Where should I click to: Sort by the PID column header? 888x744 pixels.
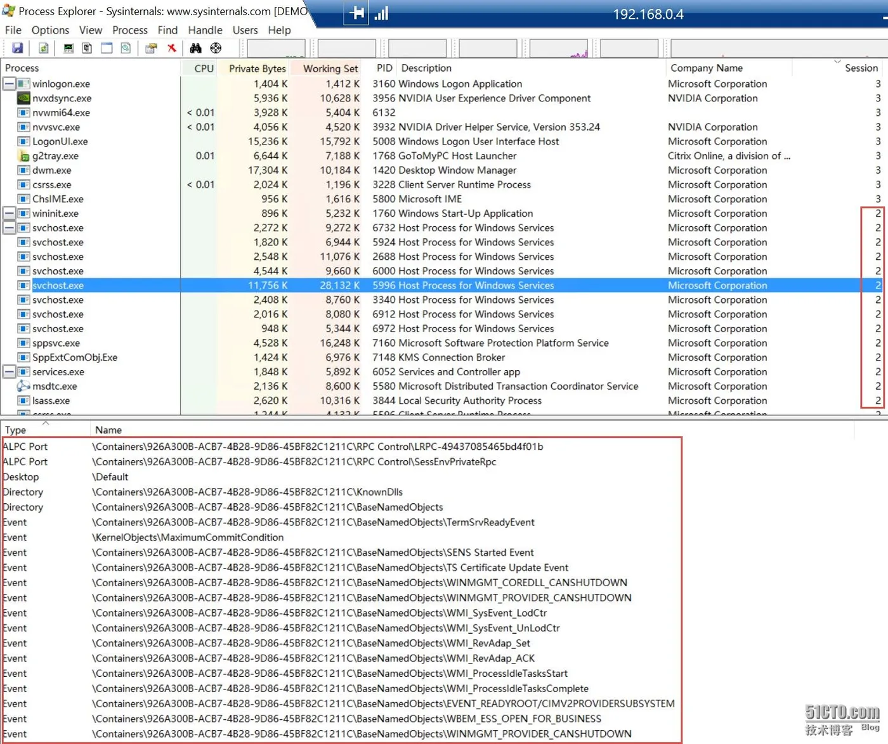(x=384, y=68)
